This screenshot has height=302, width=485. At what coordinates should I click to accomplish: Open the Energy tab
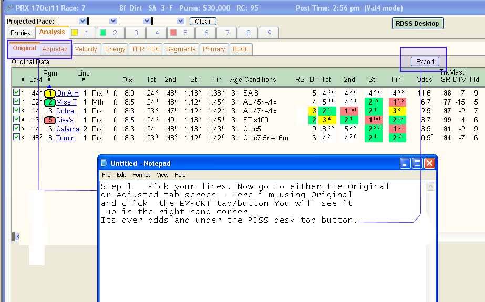tap(115, 49)
